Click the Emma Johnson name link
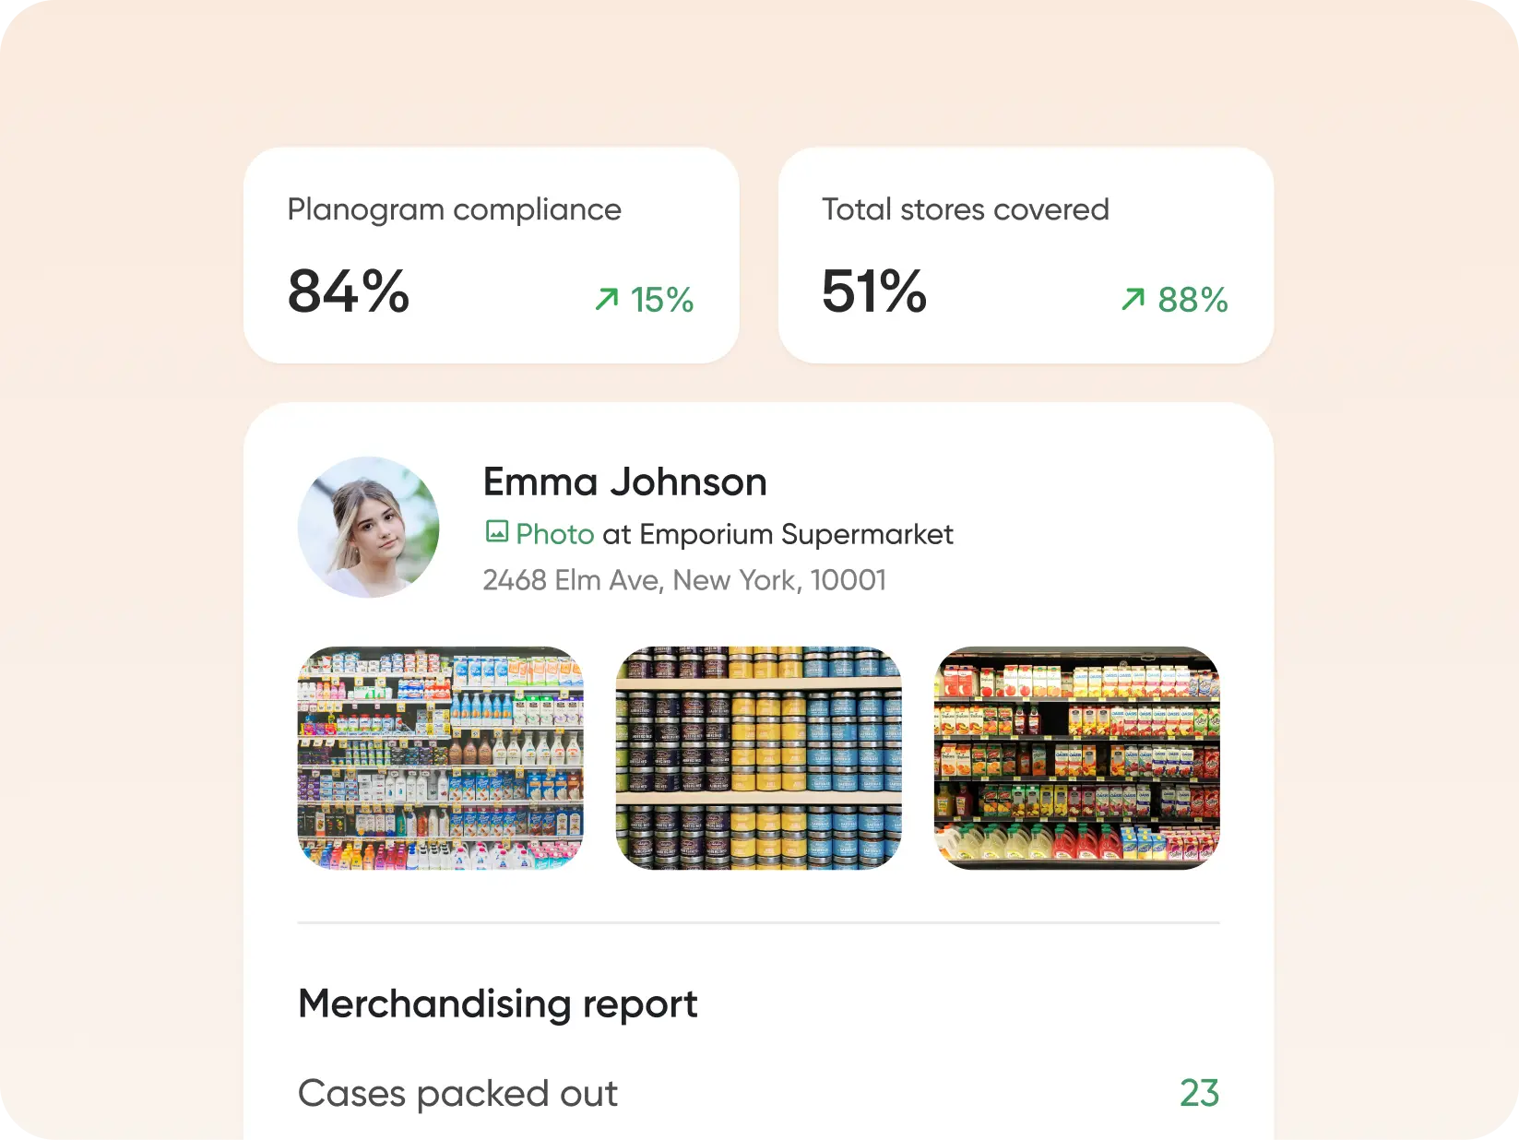1519x1140 pixels. click(x=623, y=481)
